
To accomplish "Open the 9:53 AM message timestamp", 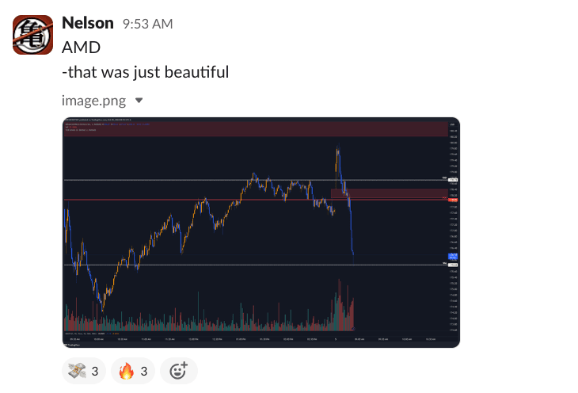I will 147,25.
